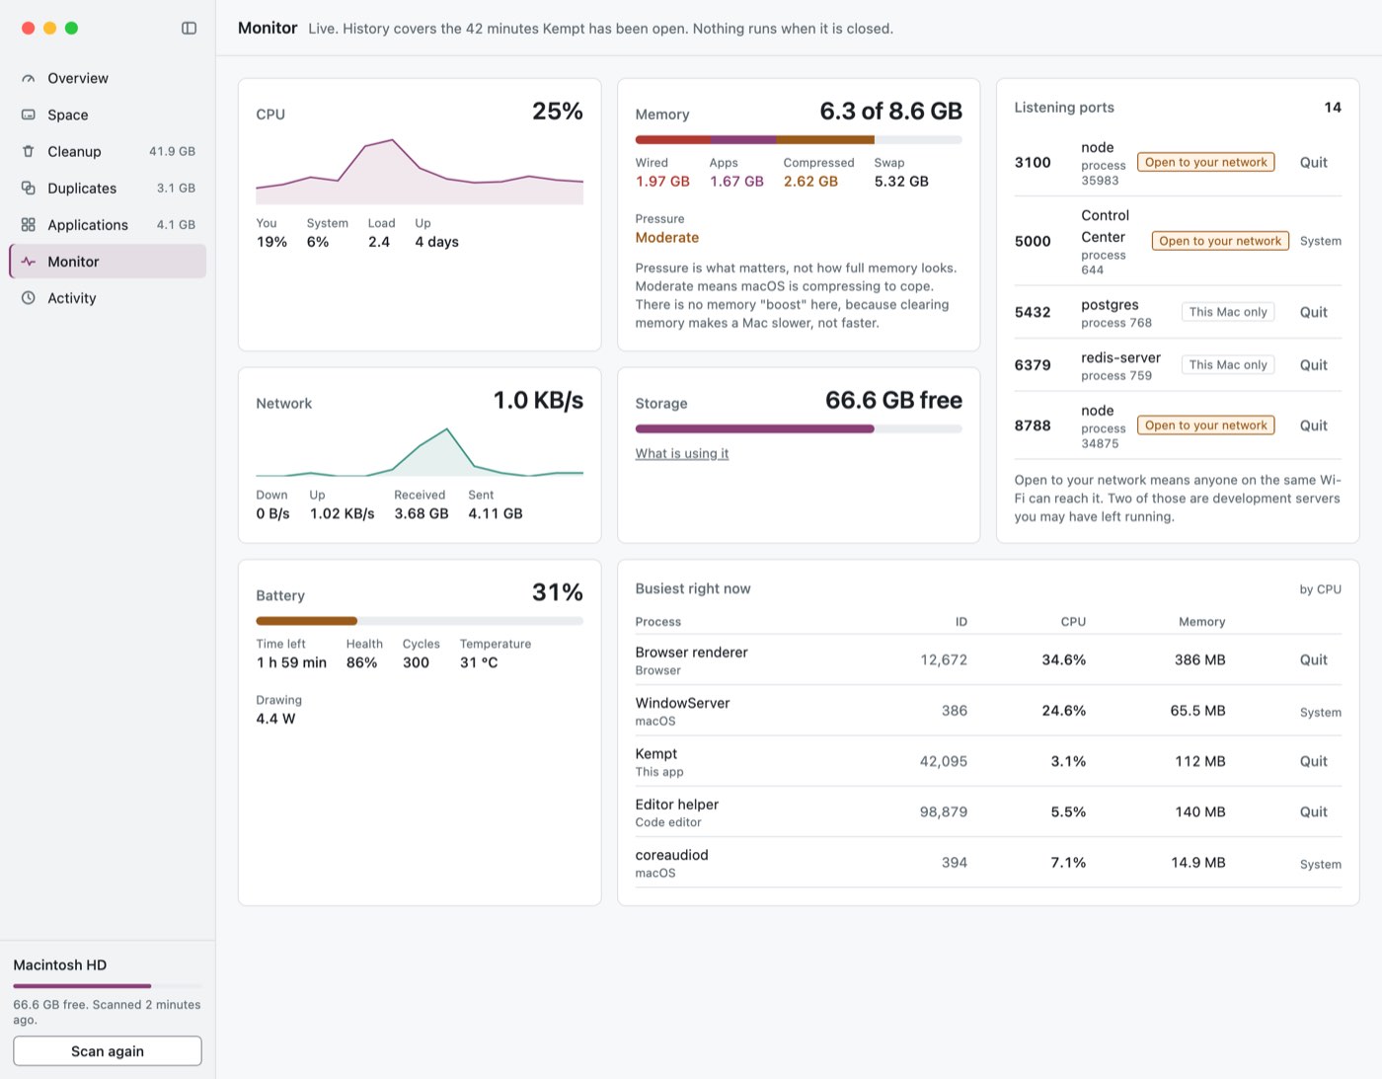Quit the node process on port 3100
This screenshot has height=1079, width=1382.
(1313, 163)
